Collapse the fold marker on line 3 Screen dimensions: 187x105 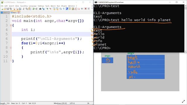[11, 25]
